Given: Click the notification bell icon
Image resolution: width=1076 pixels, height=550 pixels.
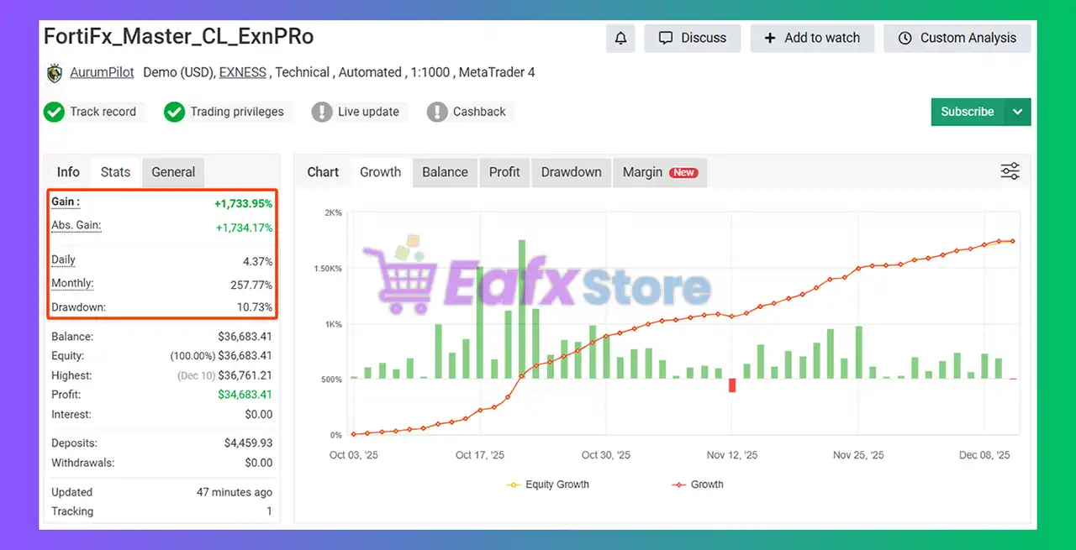Looking at the screenshot, I should click(x=621, y=38).
